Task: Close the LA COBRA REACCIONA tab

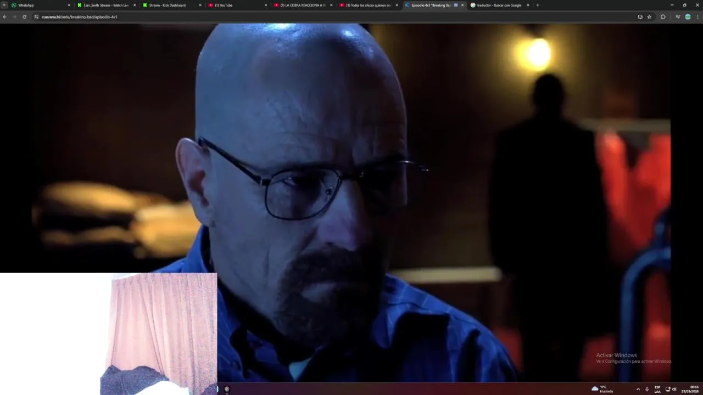Action: [331, 5]
